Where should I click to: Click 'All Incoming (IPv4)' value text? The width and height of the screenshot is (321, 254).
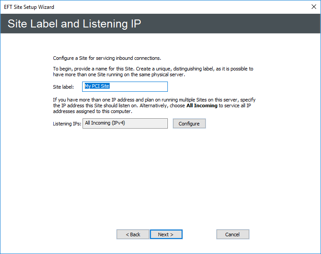(105, 123)
